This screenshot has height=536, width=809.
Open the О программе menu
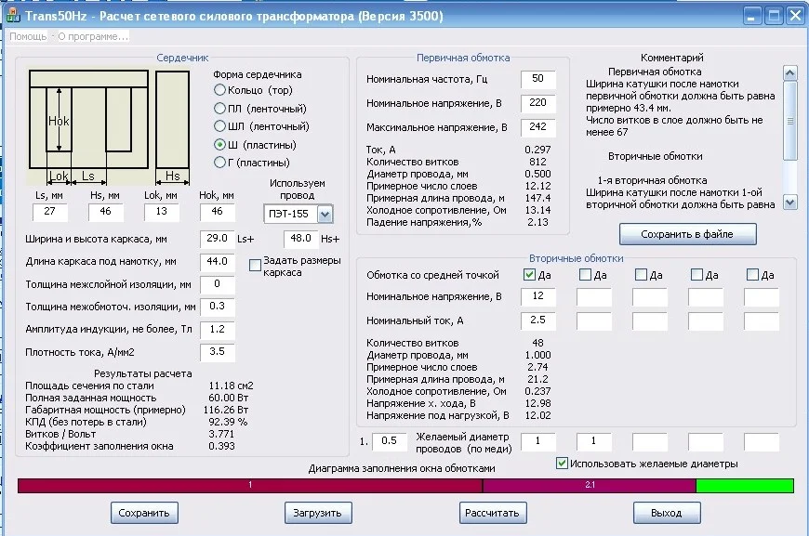[93, 36]
